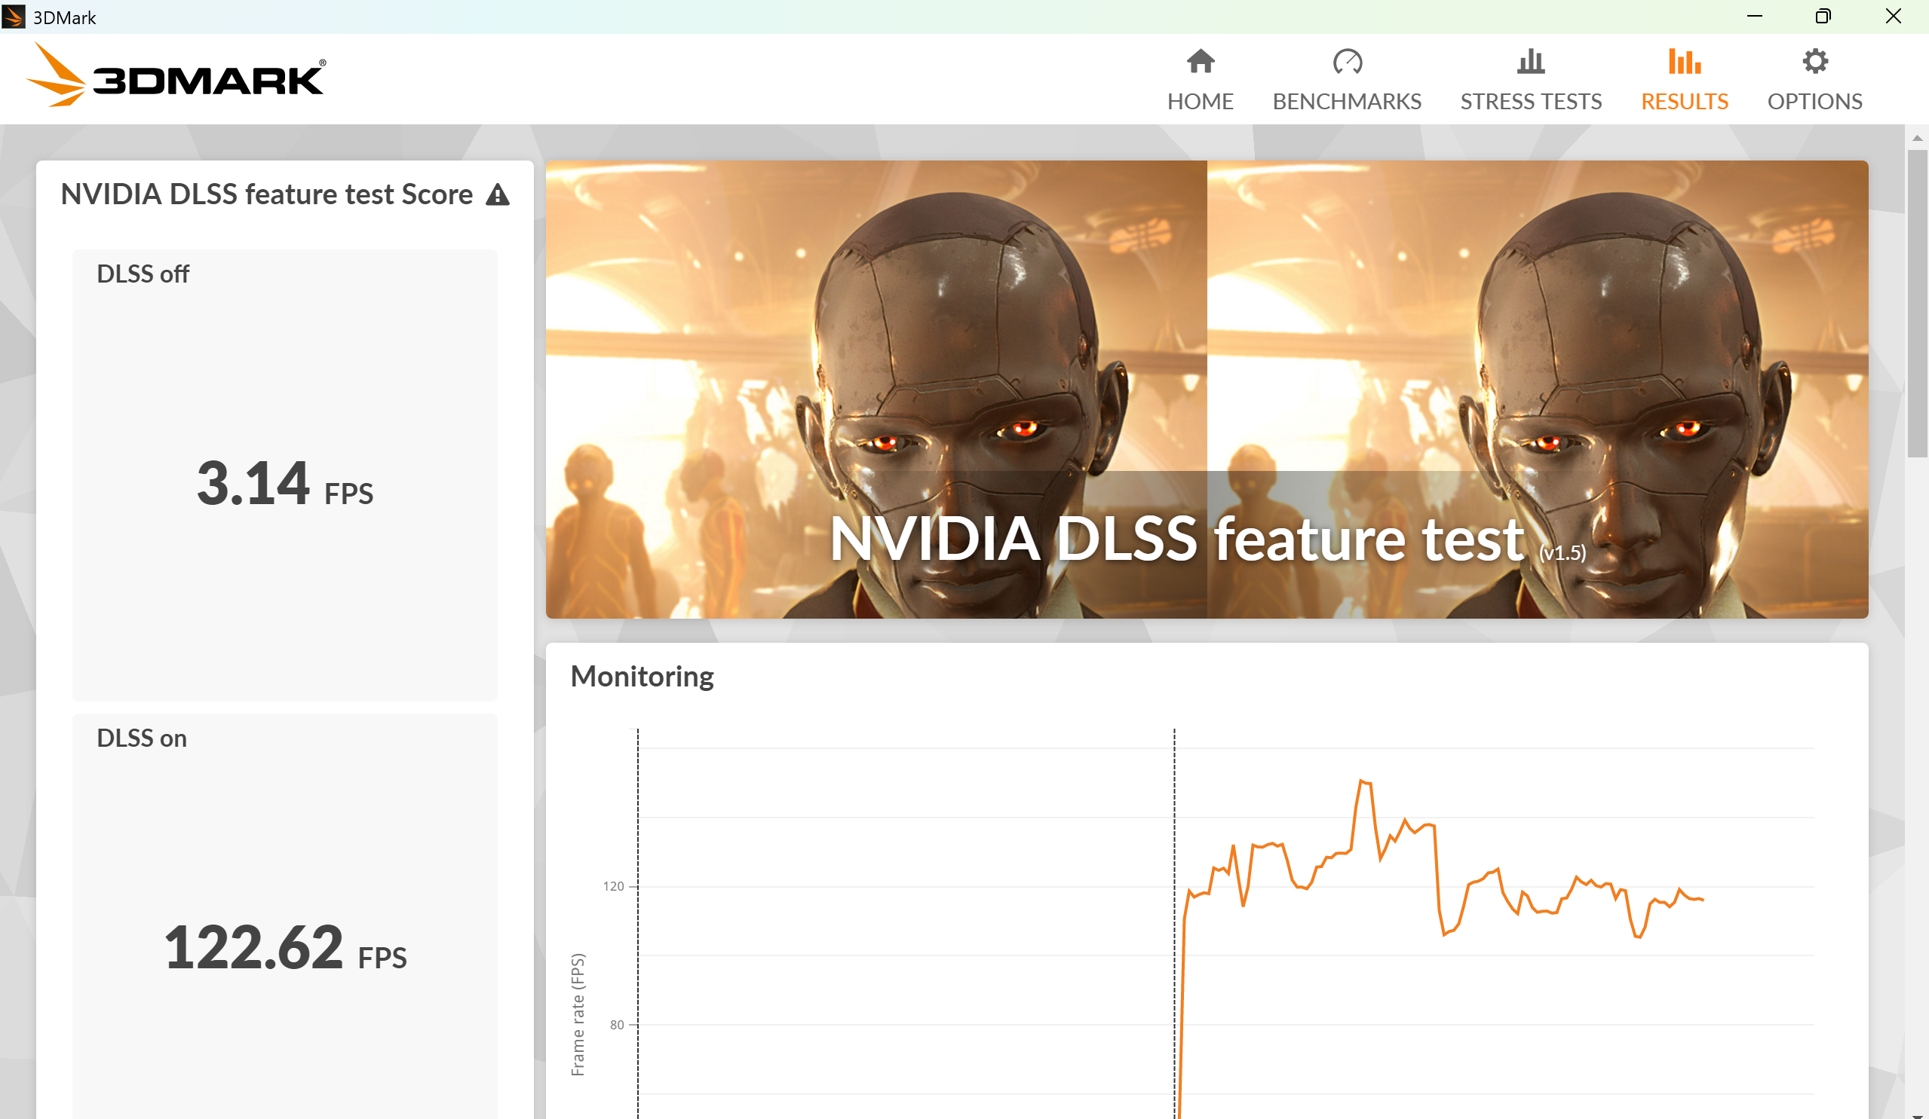Open the BENCHMARKS tab label
The image size is (1929, 1119).
pos(1347,102)
